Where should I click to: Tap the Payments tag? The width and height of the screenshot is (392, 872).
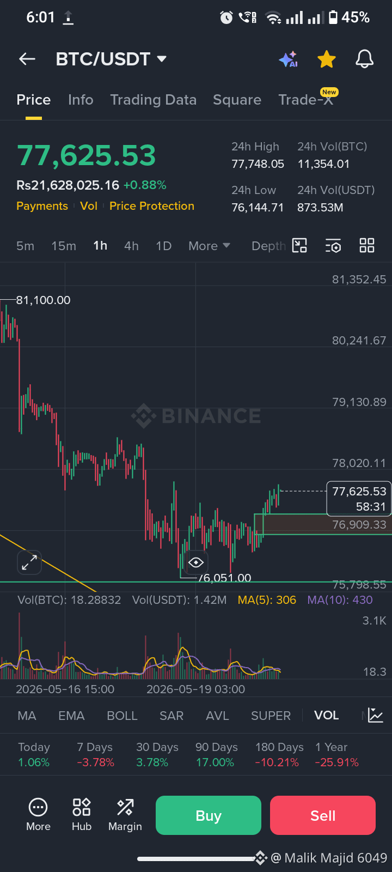(x=42, y=206)
